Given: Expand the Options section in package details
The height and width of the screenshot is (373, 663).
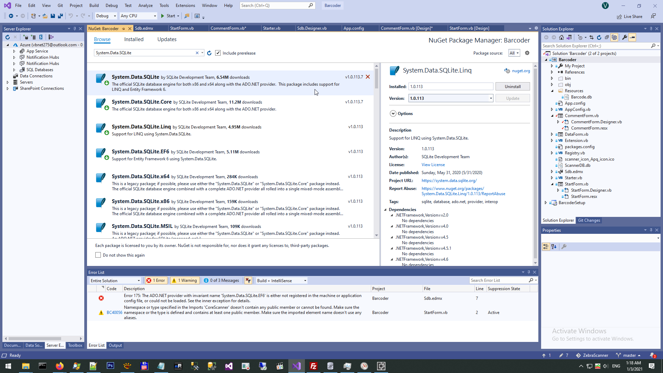Looking at the screenshot, I should [x=393, y=114].
